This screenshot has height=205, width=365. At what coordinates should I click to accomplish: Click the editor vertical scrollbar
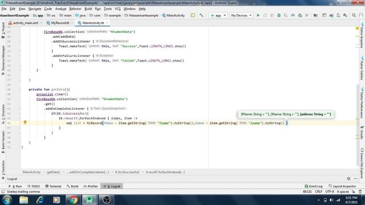[358, 125]
